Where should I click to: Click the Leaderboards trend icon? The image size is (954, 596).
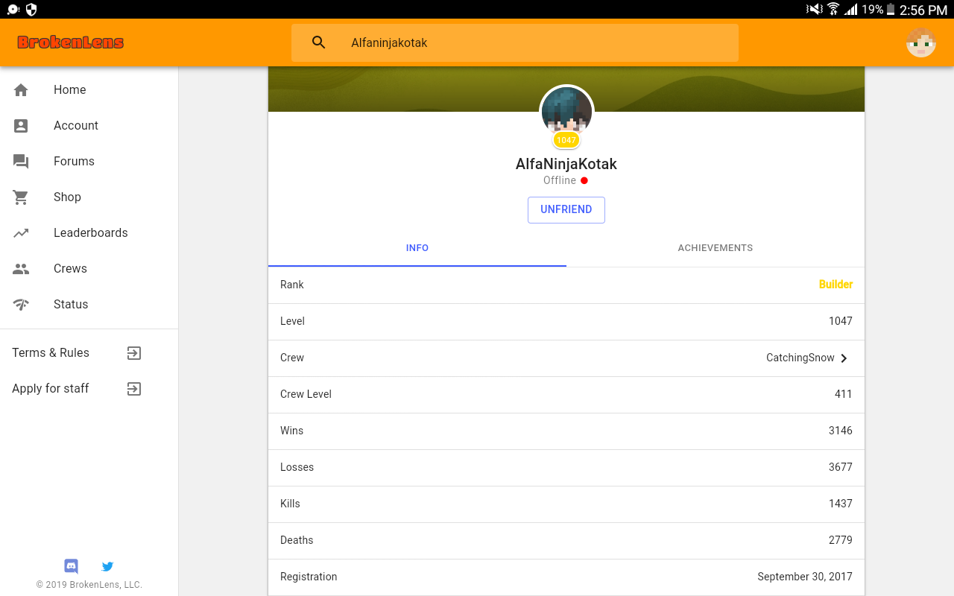coord(21,232)
